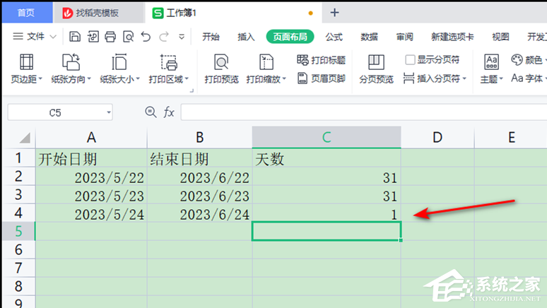Select cell with 天数 header
Viewport: 547px width, 308px height.
[x=327, y=159]
